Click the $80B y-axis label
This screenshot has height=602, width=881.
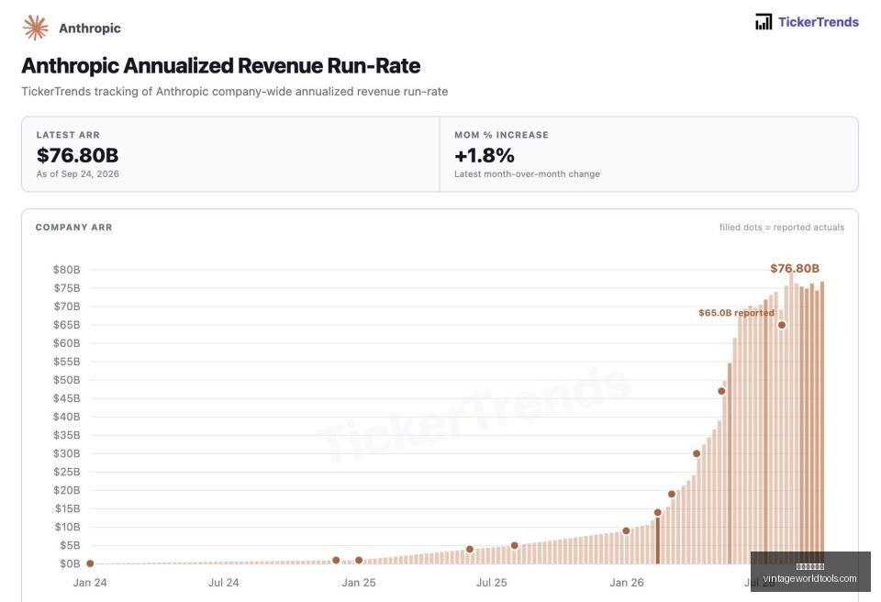pyautogui.click(x=67, y=270)
